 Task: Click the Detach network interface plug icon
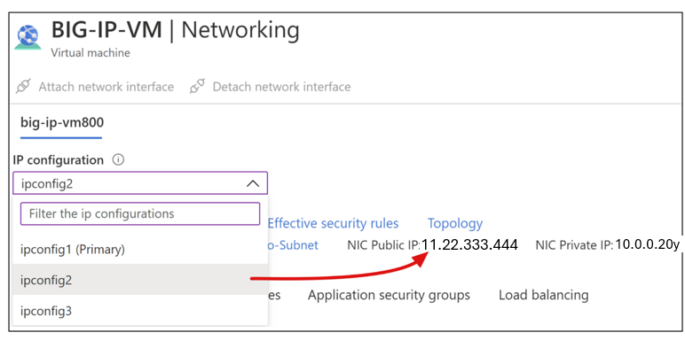(x=197, y=87)
